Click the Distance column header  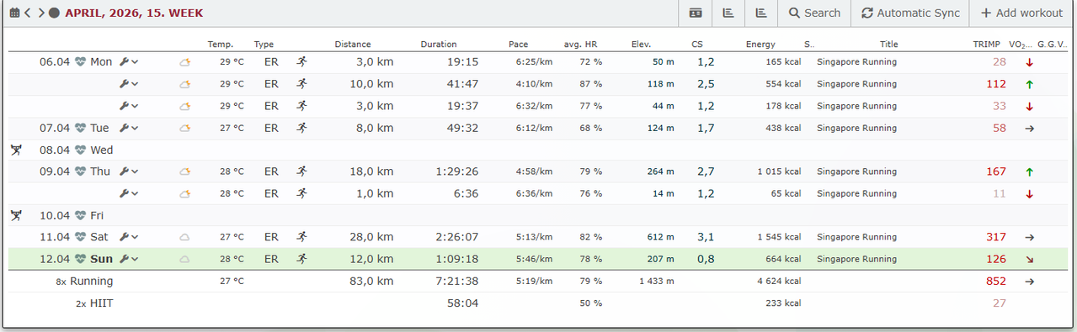point(352,44)
